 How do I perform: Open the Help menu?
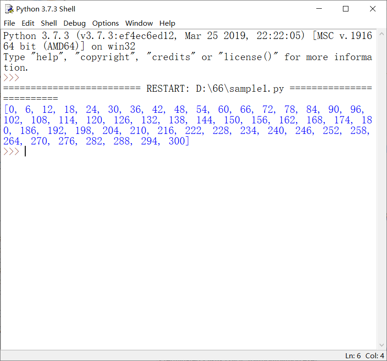[x=168, y=23]
